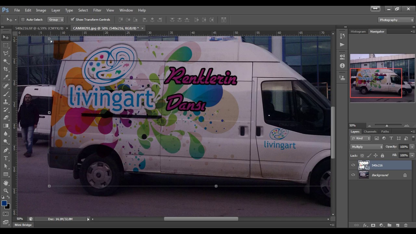Select the Rectangle shape tool
Screen dimensions: 416x234
(6, 174)
